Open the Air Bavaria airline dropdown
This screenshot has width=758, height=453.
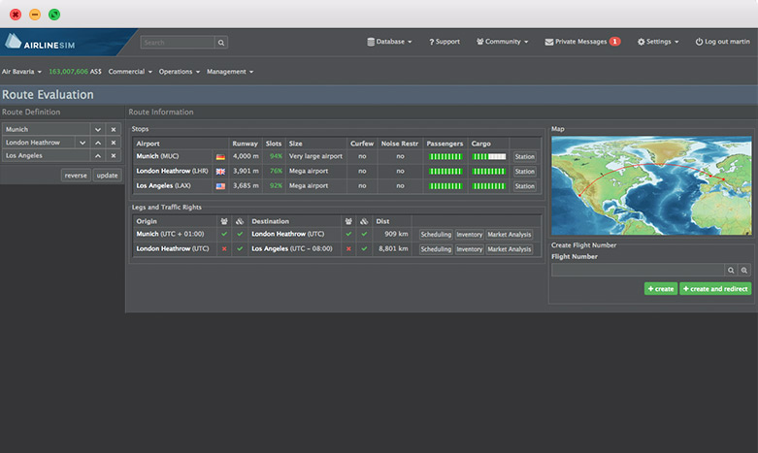tap(21, 72)
